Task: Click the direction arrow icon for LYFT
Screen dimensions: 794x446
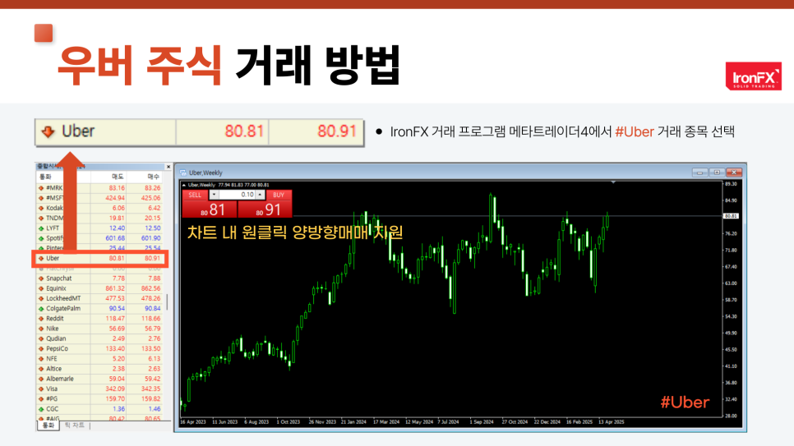Action: [41, 228]
